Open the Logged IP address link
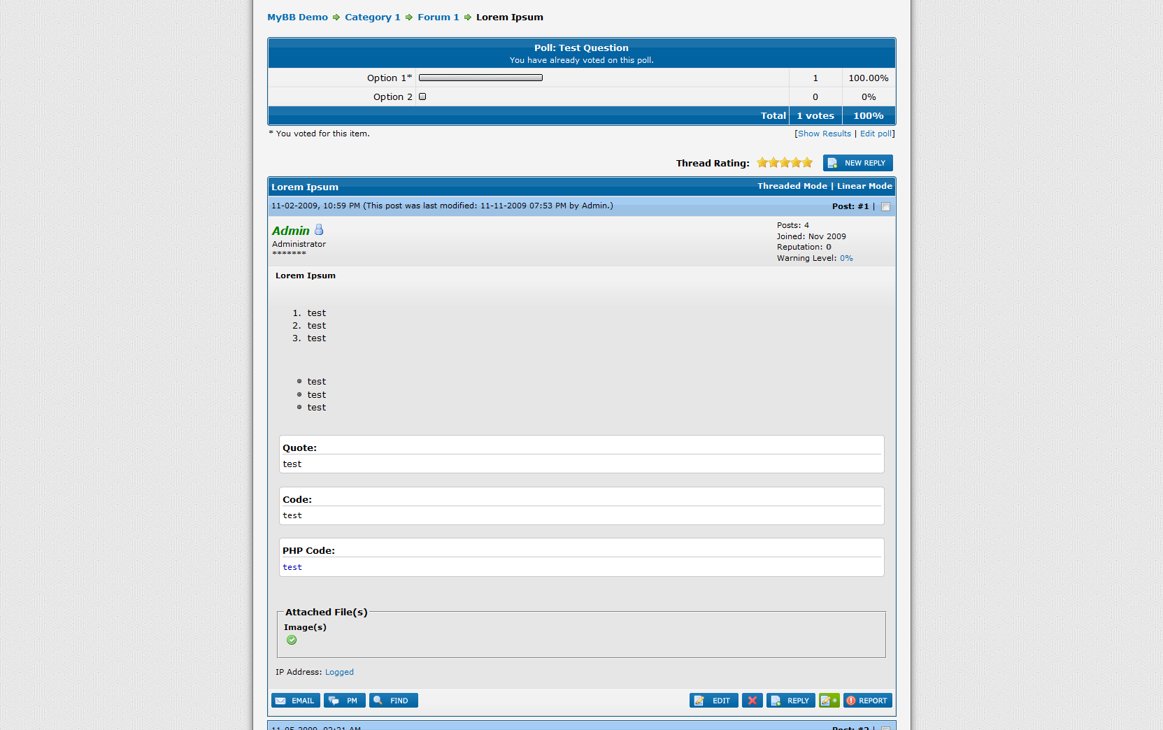 (x=339, y=672)
